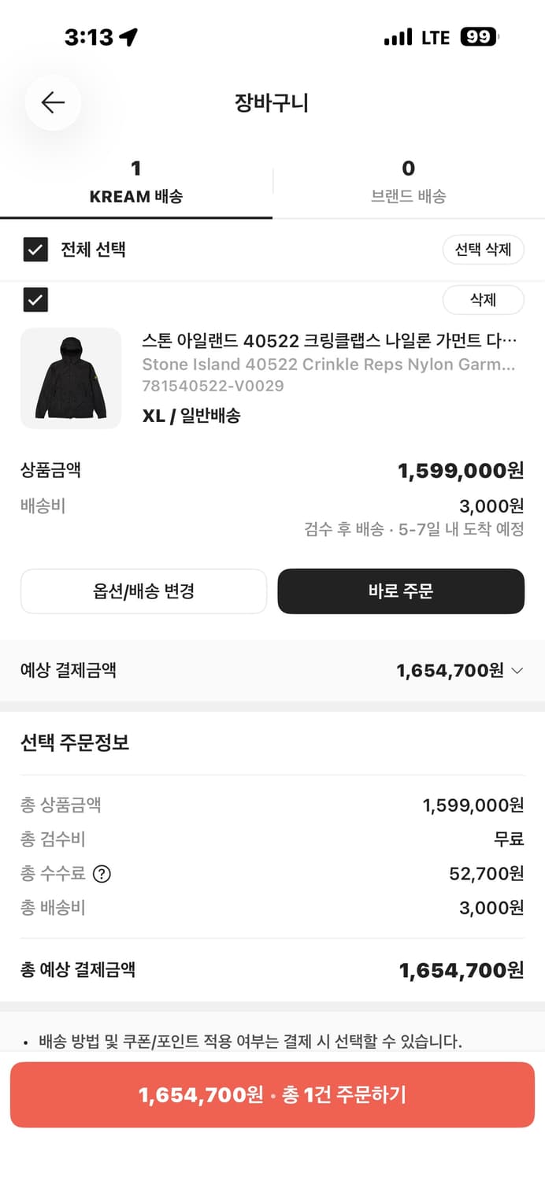
Task: Open the Stone Island jacket product thumbnail
Action: (x=71, y=378)
